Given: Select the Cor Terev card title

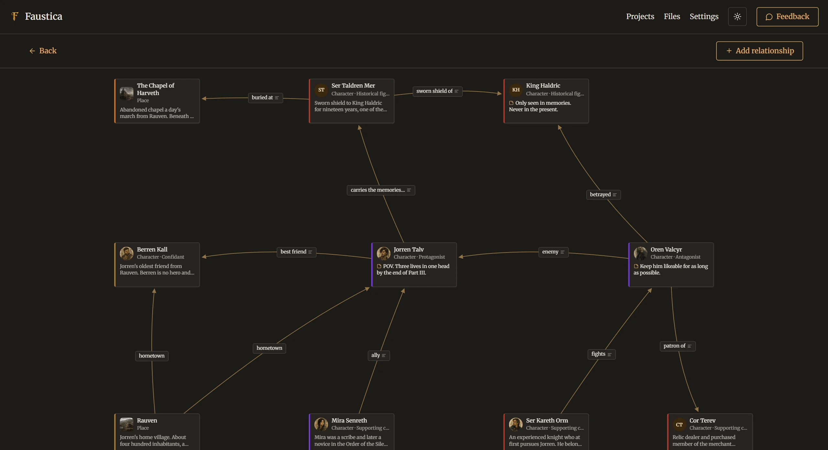Looking at the screenshot, I should [x=702, y=421].
